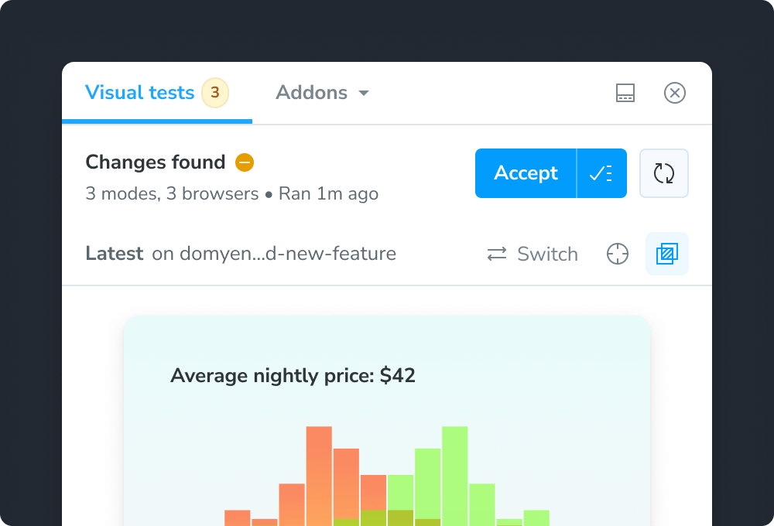This screenshot has height=526, width=774.
Task: Select the Addons menu item
Action: [x=311, y=93]
